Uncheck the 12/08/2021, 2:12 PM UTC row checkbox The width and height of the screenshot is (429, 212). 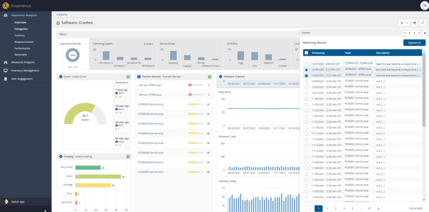click(306, 70)
